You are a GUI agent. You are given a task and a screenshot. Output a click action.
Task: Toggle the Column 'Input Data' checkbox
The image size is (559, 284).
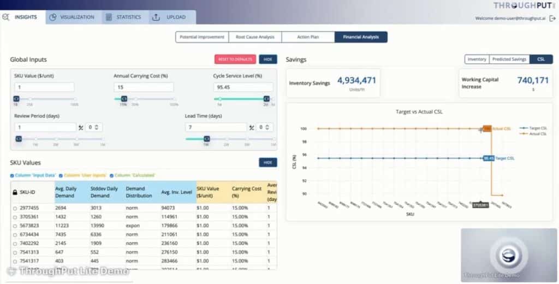coord(12,175)
